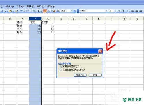Screen dimensions: 144x105
Task: Select the current selection sort radio option
Action: [61, 70]
